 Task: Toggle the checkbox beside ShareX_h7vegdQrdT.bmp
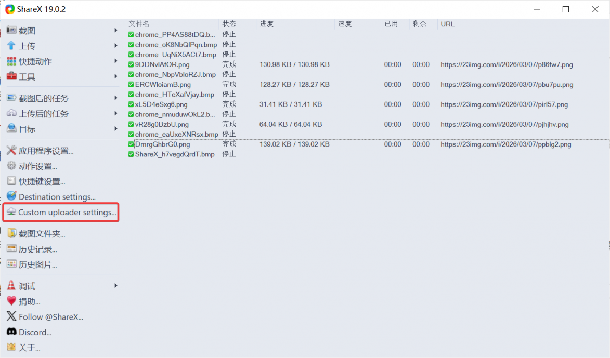pyautogui.click(x=131, y=154)
